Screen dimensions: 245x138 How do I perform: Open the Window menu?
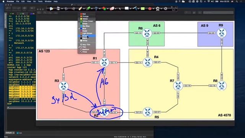pos(48,2)
